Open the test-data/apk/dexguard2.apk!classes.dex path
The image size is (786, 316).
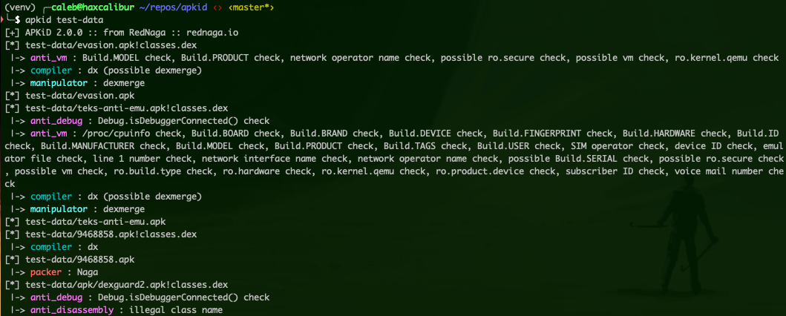tap(127, 284)
